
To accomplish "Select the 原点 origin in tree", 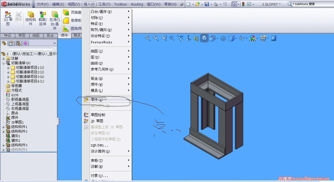I will point(12,113).
